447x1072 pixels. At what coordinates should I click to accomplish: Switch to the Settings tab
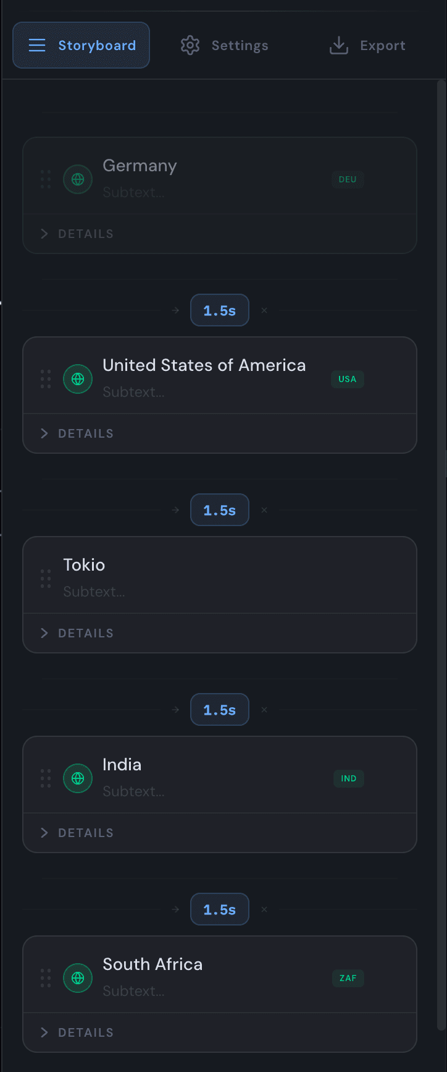(x=225, y=46)
